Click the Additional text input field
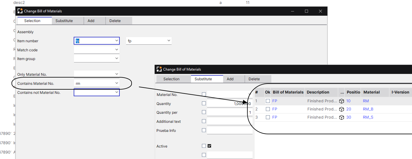 [229, 122]
